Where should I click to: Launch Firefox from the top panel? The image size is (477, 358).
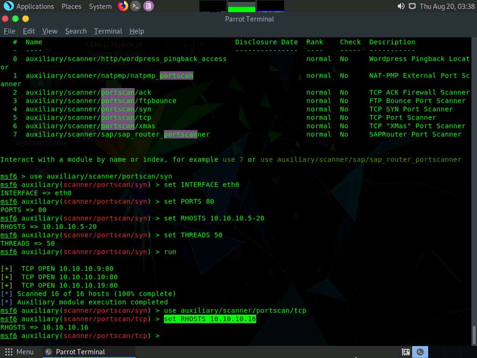point(123,6)
